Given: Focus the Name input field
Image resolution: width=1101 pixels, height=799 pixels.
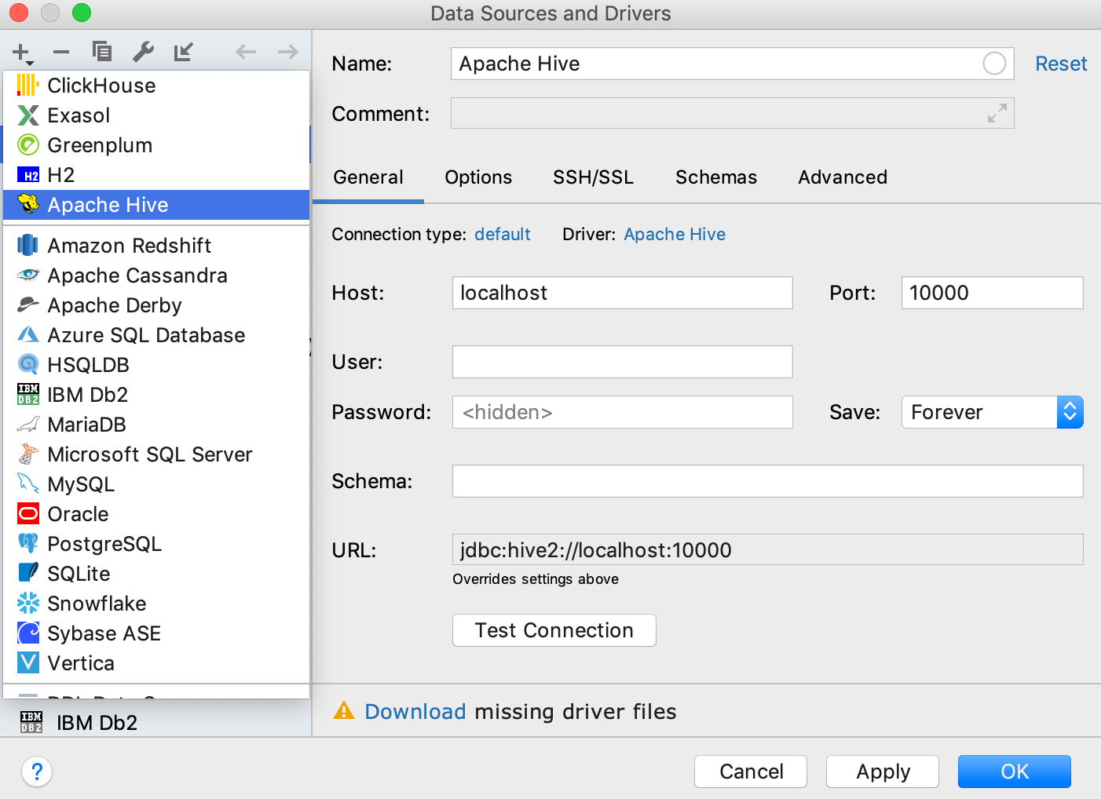Looking at the screenshot, I should pyautogui.click(x=732, y=64).
